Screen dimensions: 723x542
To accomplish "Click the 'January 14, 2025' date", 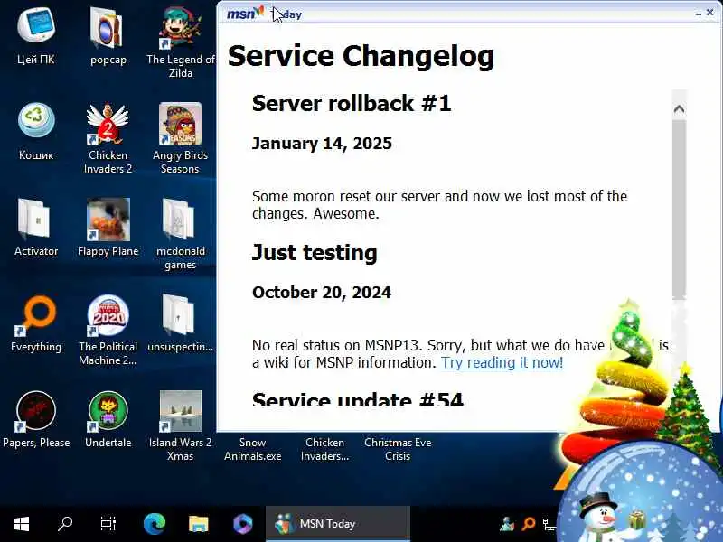I will 322,144.
